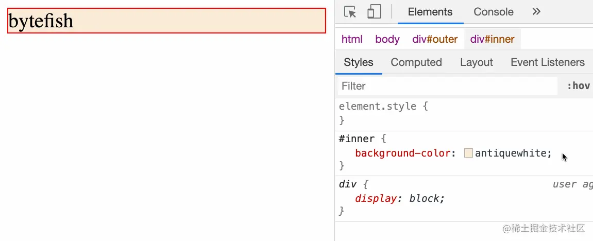Open the antiquewhite color swatch picker
Image resolution: width=593 pixels, height=241 pixels.
point(468,153)
